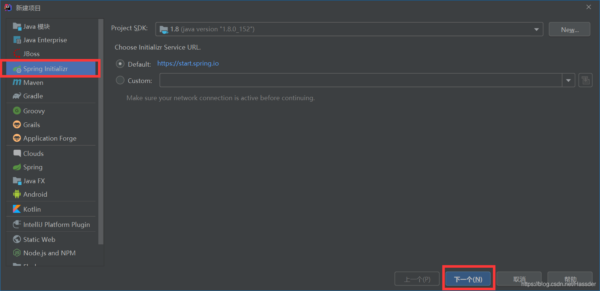The image size is (600, 291).
Task: Open the https://start.spring.io link
Action: [188, 63]
